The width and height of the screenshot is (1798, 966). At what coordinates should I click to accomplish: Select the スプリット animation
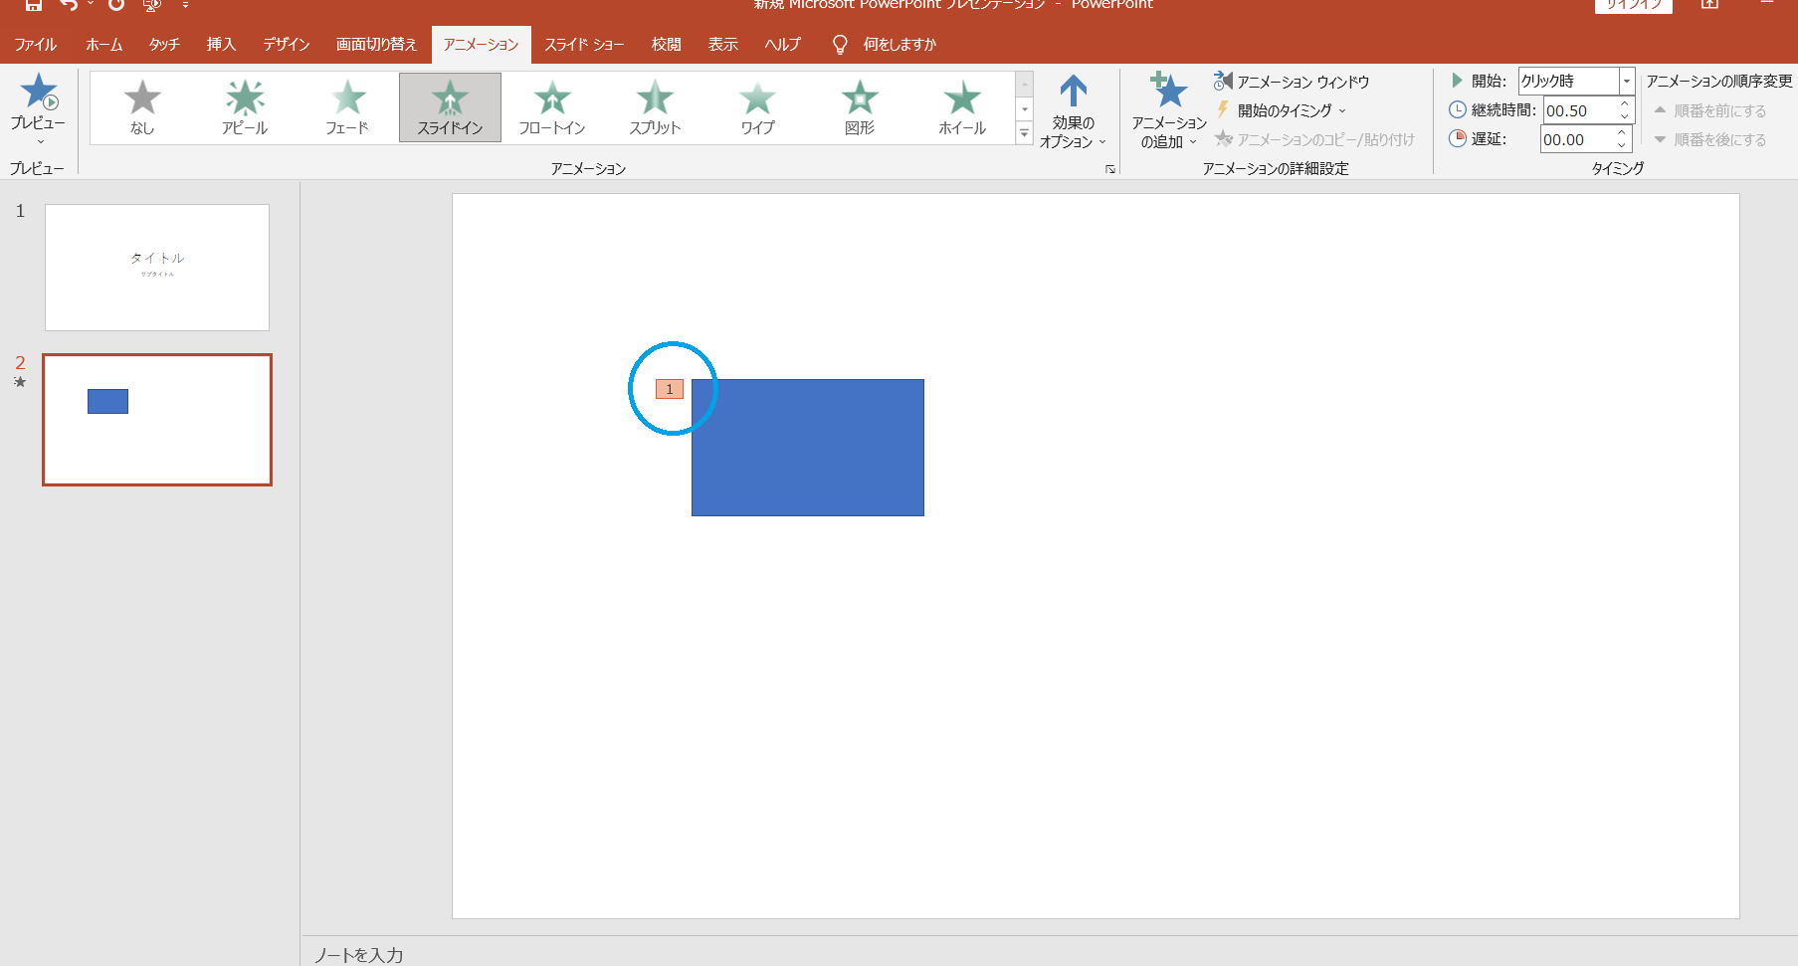(654, 106)
